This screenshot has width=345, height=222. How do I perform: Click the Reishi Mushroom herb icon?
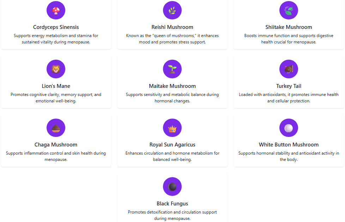pyautogui.click(x=172, y=11)
